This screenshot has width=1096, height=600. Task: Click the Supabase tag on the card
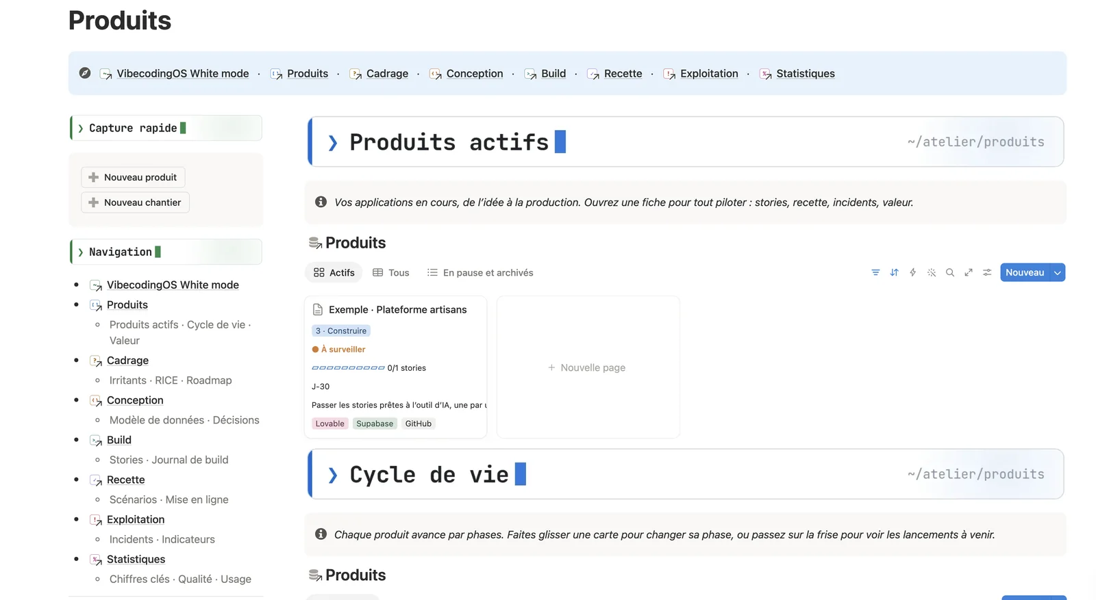click(375, 423)
